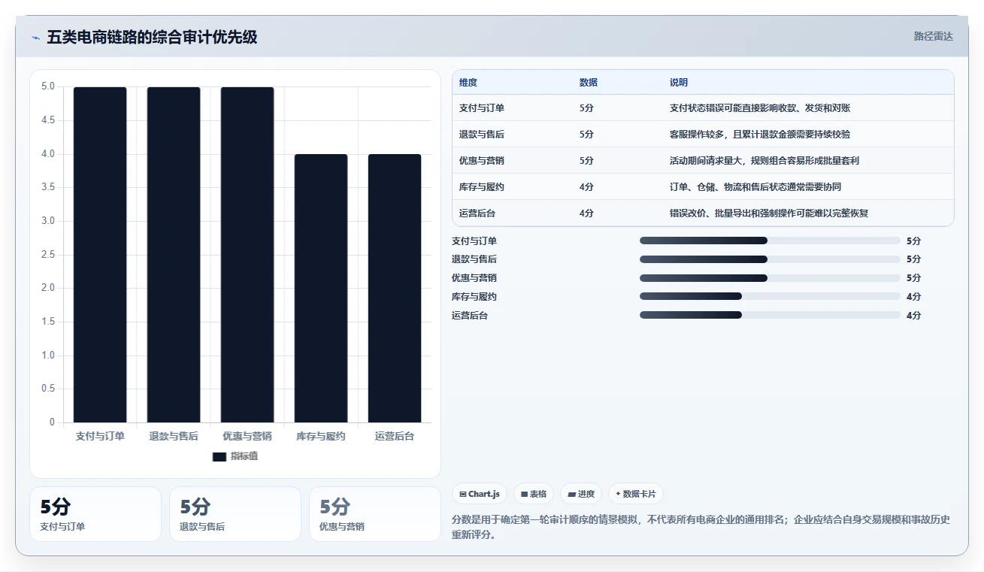This screenshot has height=572, width=984.
Task: Click the description 活动期间请求量大，规则组合容易形成批量套利
Action: click(x=764, y=161)
